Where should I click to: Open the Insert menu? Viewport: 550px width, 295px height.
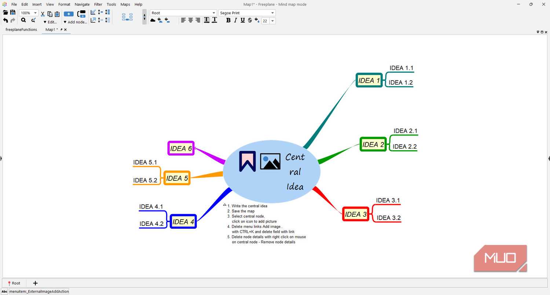point(37,4)
